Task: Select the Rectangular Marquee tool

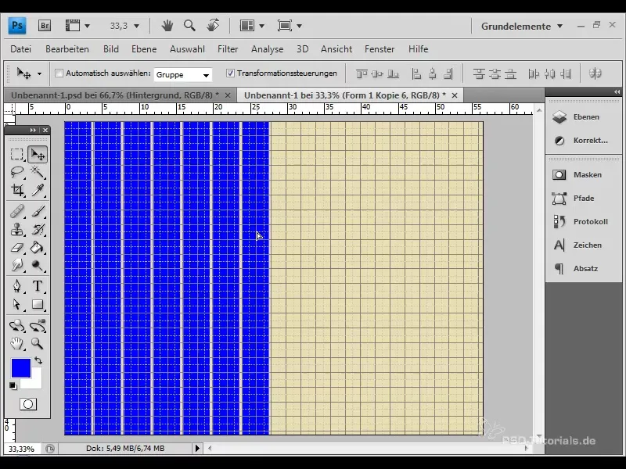Action: (x=16, y=154)
